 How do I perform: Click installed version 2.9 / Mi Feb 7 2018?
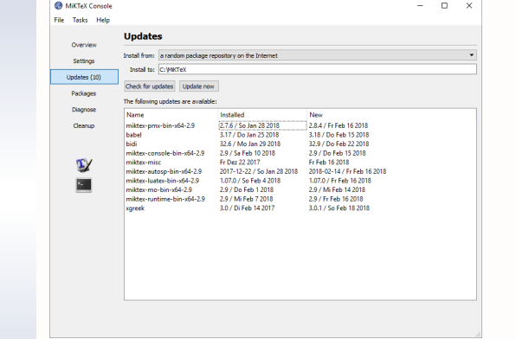(x=246, y=199)
